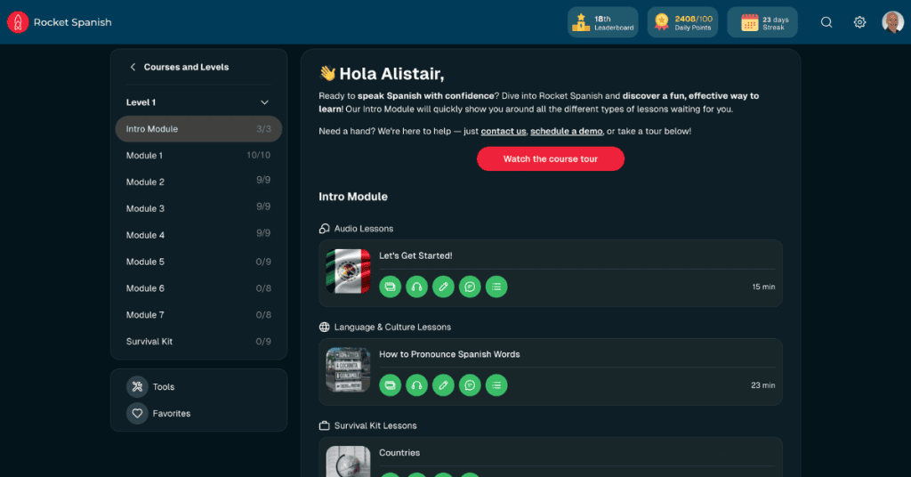Open the Tools label
Viewport: 911px width, 477px height.
(164, 387)
